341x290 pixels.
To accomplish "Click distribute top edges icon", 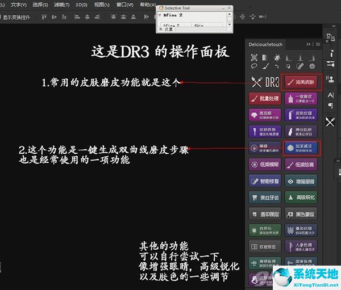I will pos(113,16).
